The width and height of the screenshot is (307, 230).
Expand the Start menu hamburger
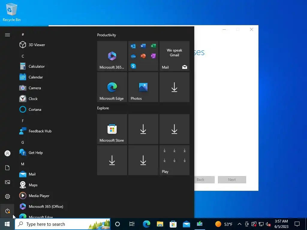[7, 35]
